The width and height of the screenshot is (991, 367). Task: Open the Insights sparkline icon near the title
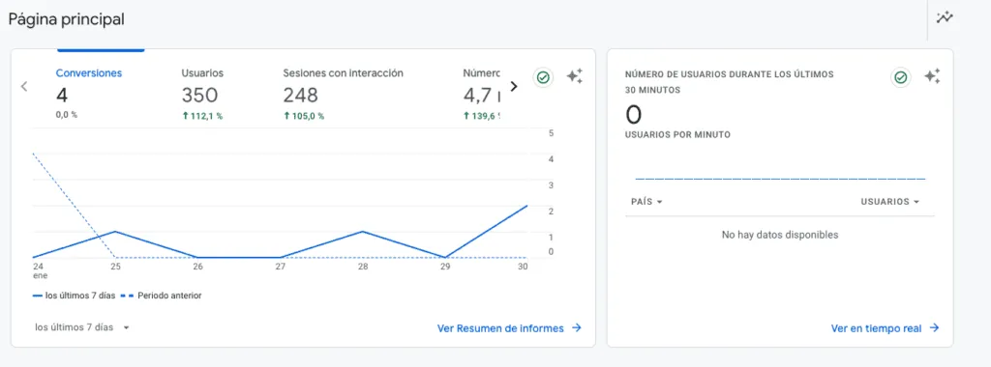(945, 17)
